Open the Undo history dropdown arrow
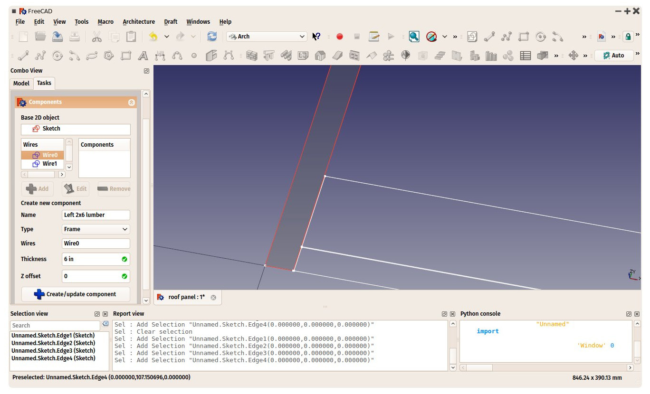Image resolution: width=650 pixels, height=394 pixels. click(166, 37)
